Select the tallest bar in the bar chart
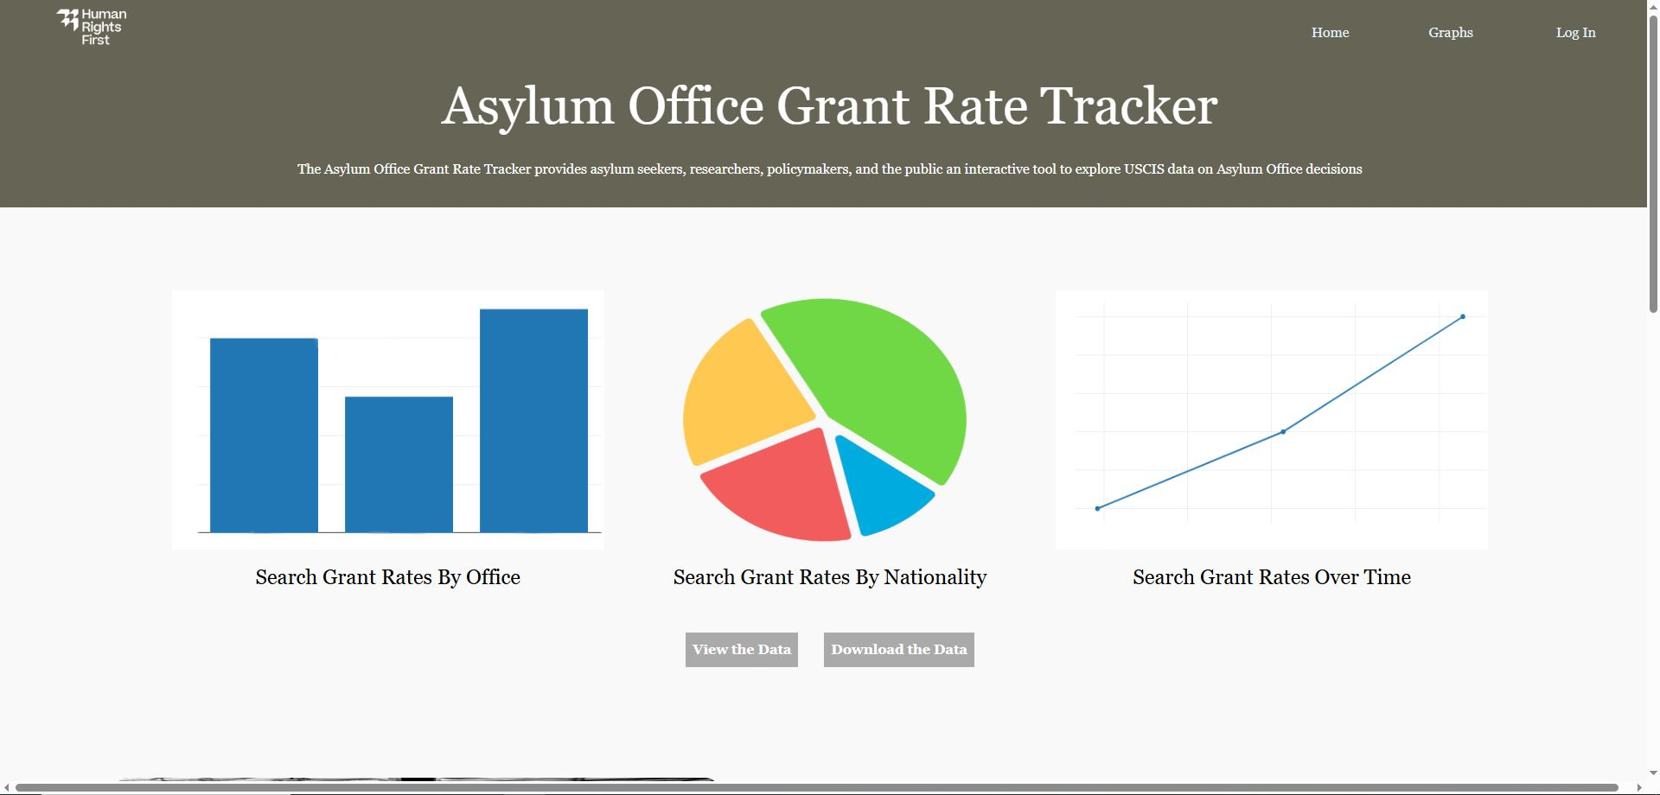 [533, 419]
